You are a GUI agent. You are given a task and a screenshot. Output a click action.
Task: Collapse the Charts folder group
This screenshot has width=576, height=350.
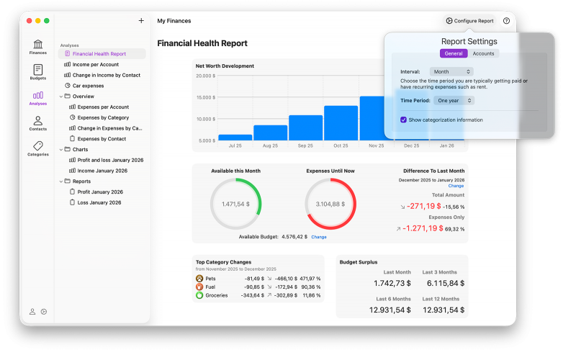pos(60,149)
